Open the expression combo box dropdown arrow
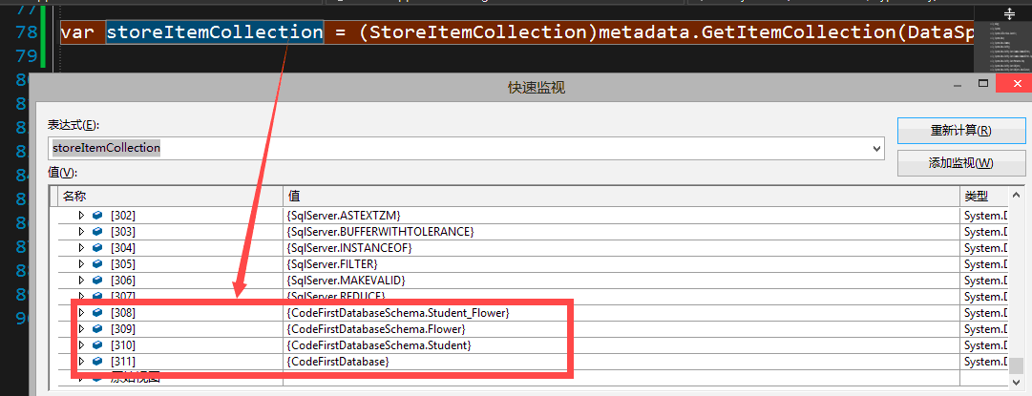This screenshot has width=1032, height=396. [876, 149]
